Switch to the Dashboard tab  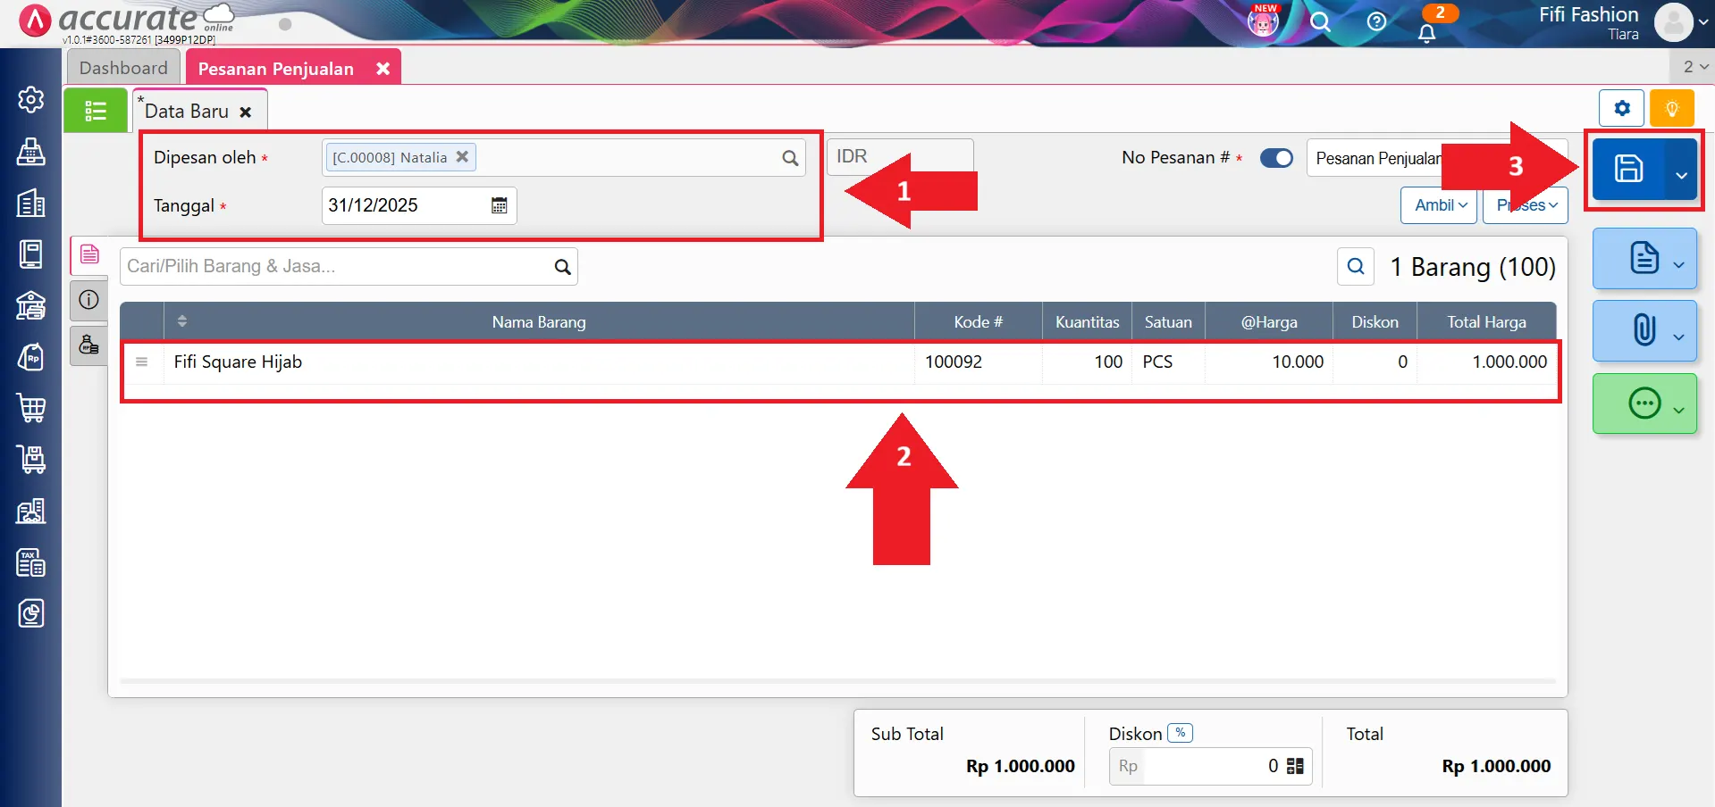[122, 67]
